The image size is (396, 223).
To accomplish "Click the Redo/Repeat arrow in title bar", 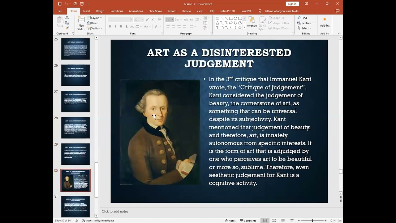I will tap(75, 4).
